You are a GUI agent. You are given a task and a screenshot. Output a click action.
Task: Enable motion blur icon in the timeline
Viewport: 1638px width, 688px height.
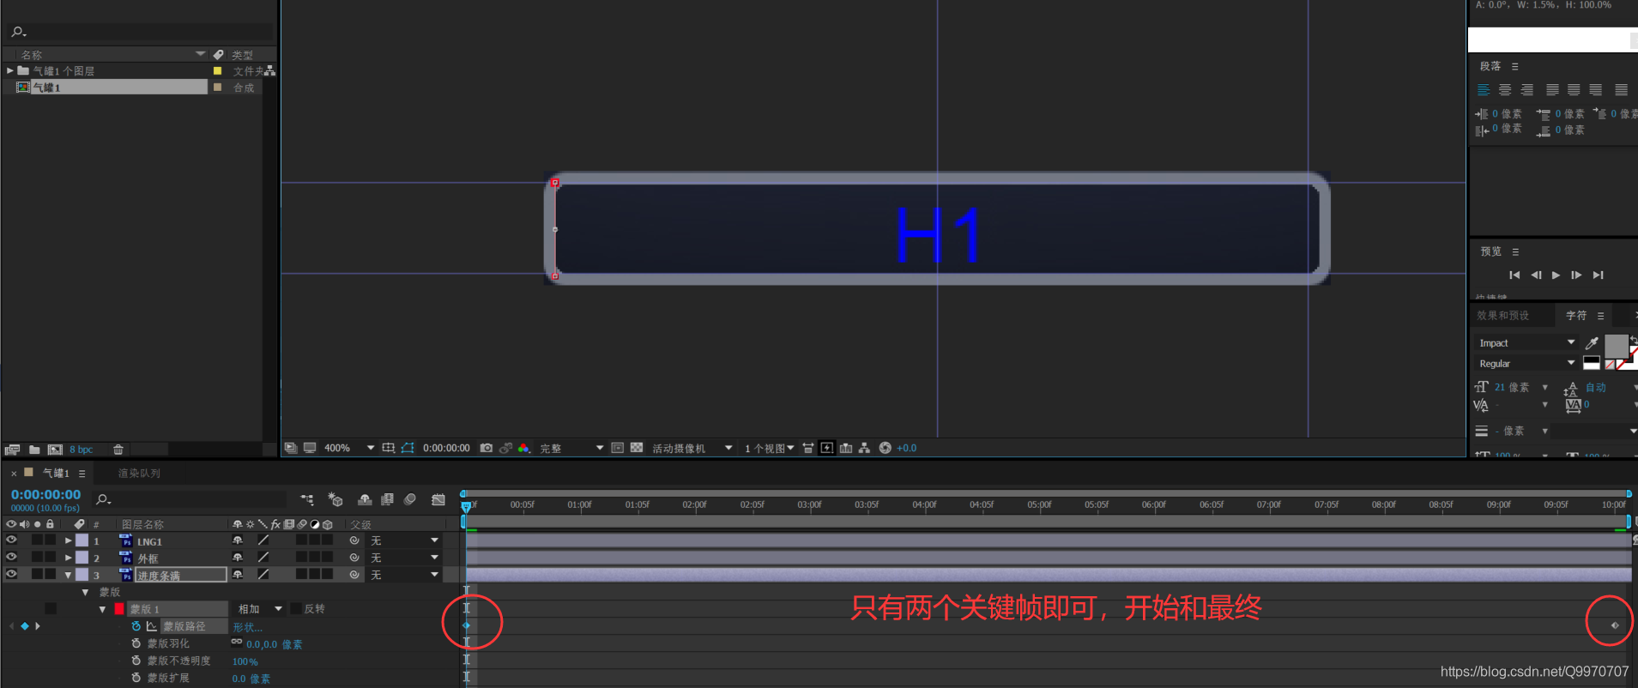click(410, 499)
